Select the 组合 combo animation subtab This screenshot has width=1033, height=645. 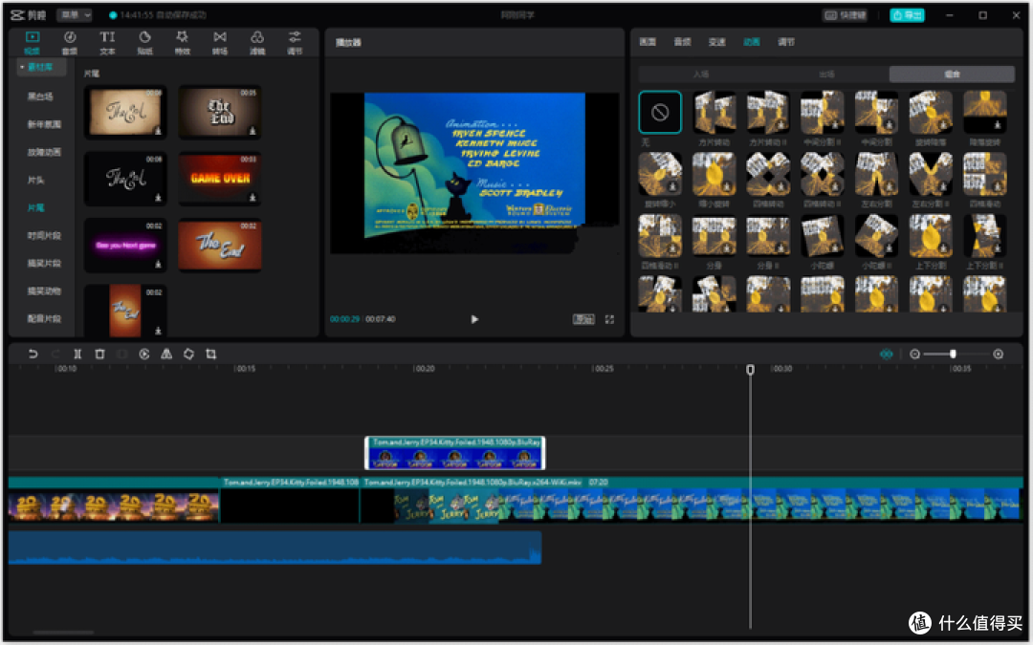[x=952, y=74]
